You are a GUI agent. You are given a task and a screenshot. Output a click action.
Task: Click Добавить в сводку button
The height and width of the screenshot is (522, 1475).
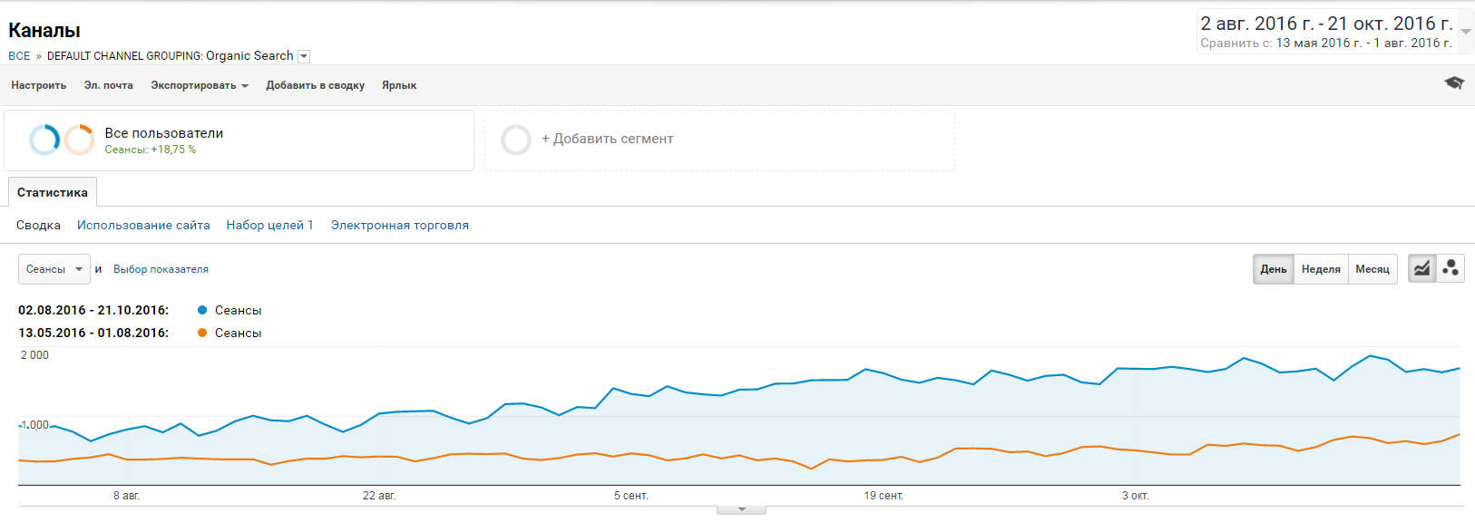tap(315, 85)
